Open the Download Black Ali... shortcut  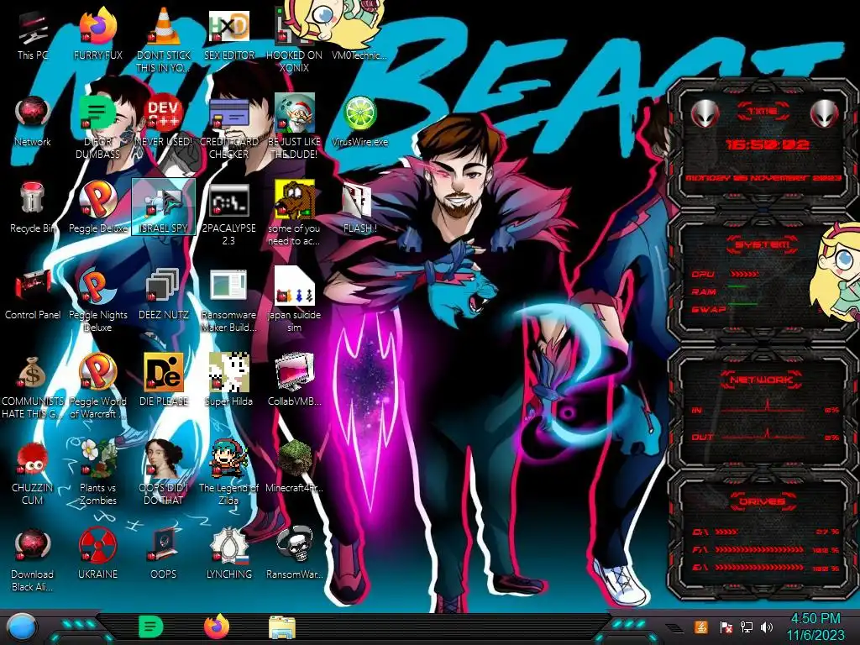click(x=33, y=560)
